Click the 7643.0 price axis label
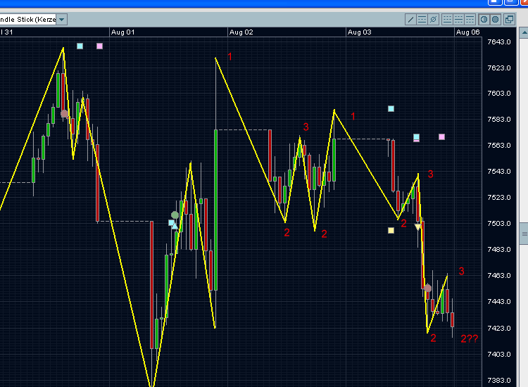Viewport: 528px width, 387px height. 498,42
